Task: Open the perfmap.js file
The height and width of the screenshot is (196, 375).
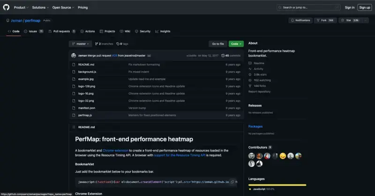Action: point(85,115)
